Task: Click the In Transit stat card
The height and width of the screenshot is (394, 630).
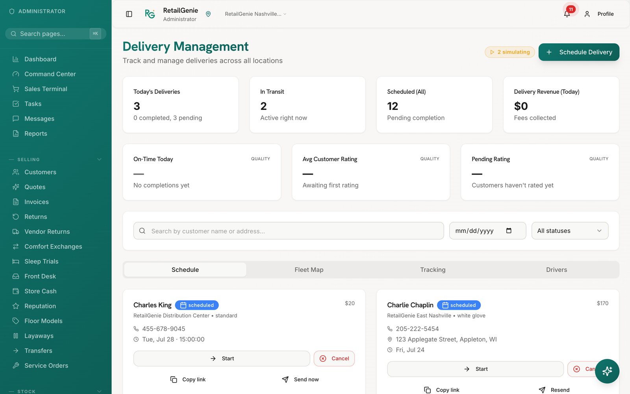Action: click(x=308, y=105)
